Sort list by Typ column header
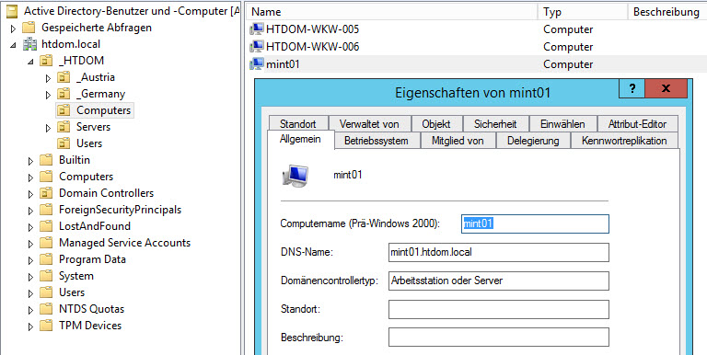The height and width of the screenshot is (355, 707). tap(583, 12)
